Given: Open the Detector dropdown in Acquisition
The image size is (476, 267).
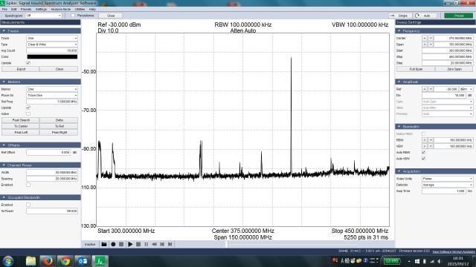Looking at the screenshot, I should [x=447, y=185].
